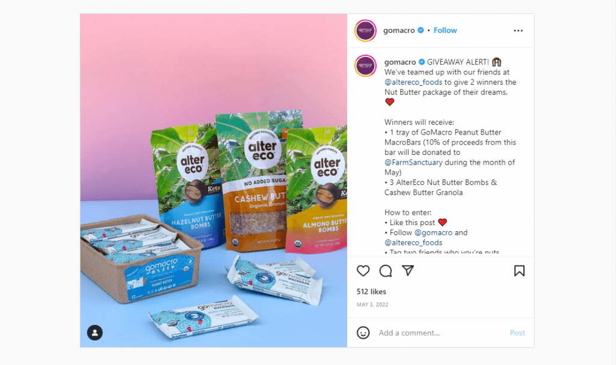Viewport: 616px width, 365px height.
Task: Open the @FarmSanctuary profile link
Action: [413, 162]
